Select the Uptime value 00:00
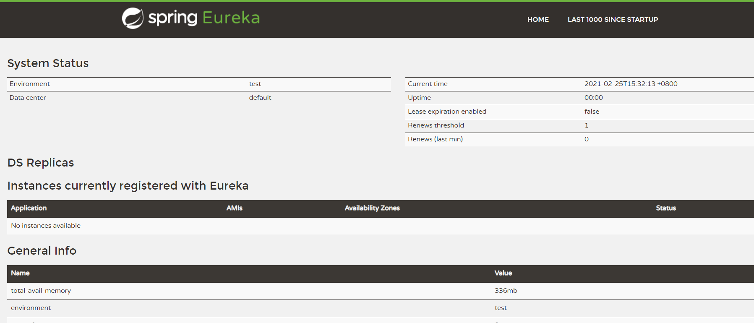 tap(593, 98)
